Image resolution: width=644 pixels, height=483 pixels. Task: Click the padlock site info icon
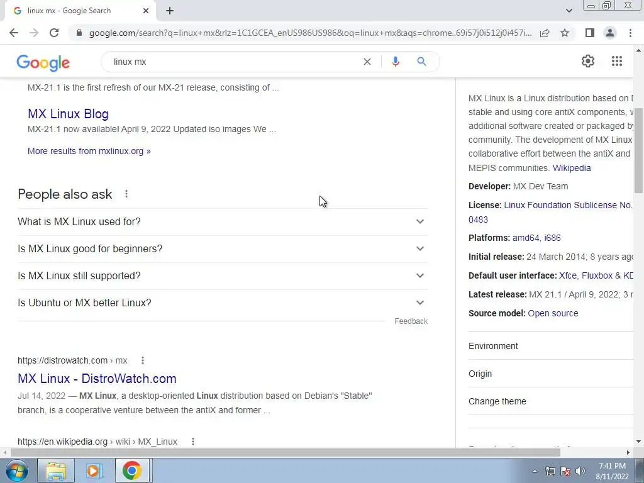pyautogui.click(x=79, y=33)
